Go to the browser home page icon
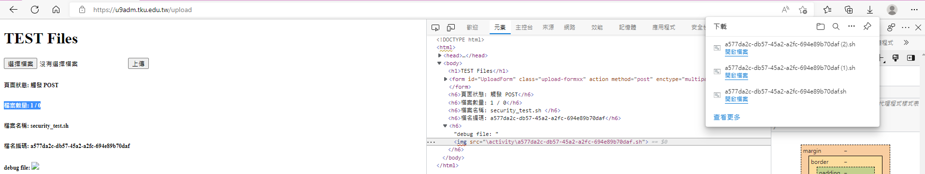 click(56, 10)
